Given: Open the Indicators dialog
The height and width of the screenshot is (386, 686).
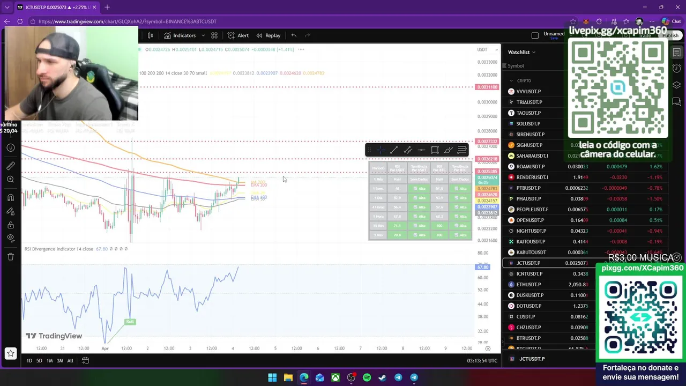Looking at the screenshot, I should 180,35.
